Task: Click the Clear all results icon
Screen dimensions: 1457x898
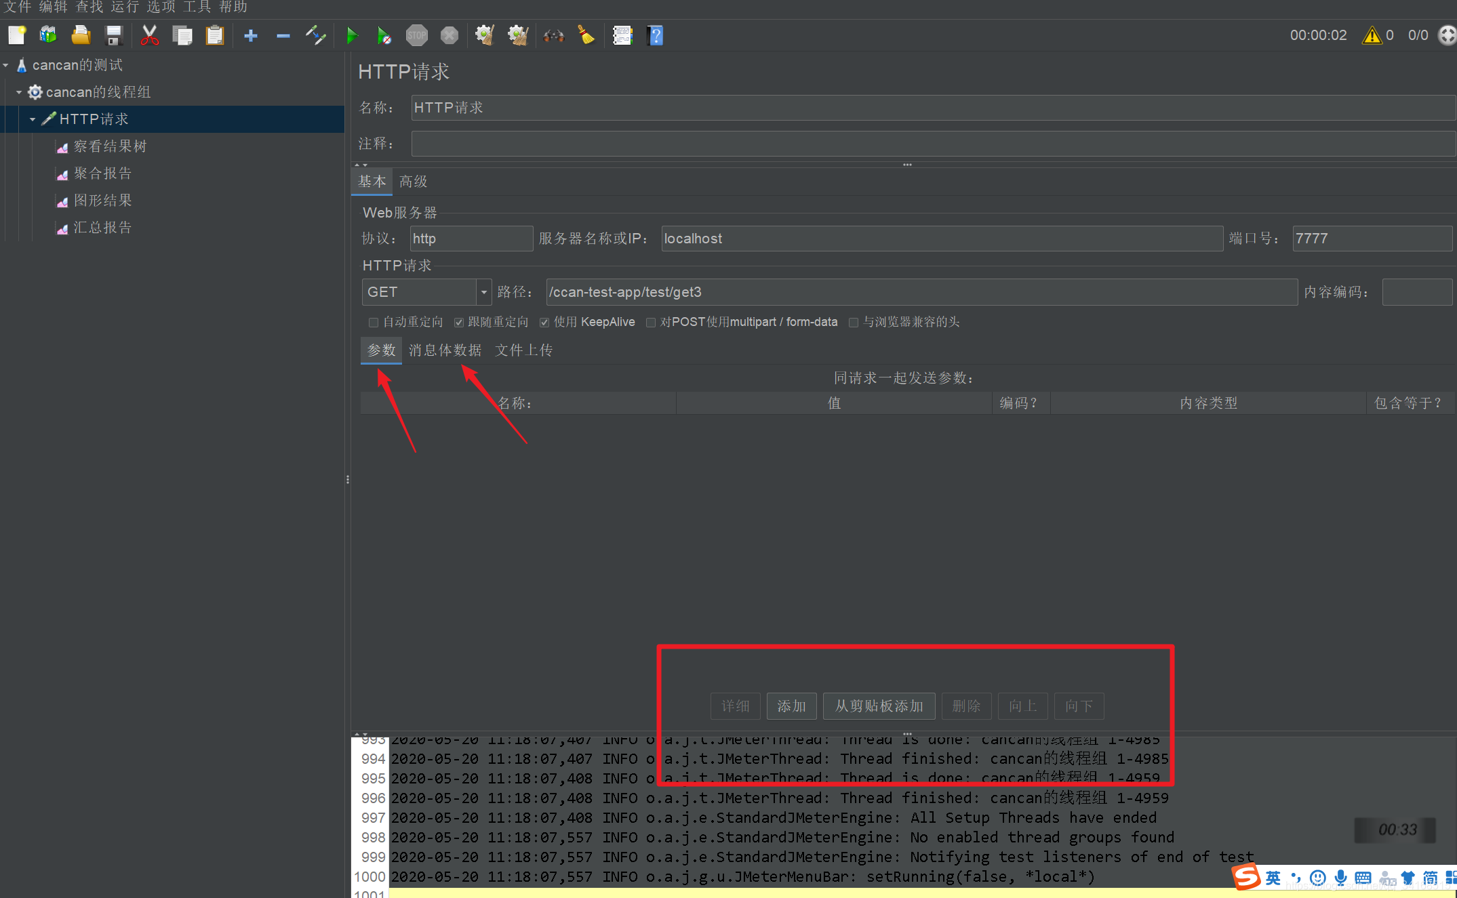Action: 518,35
